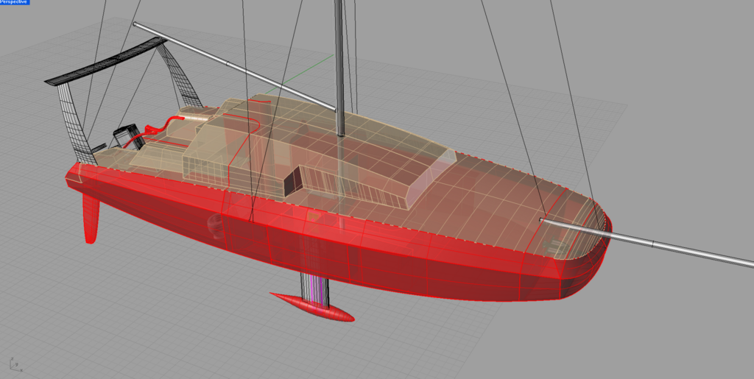Select the vertical mast above the deck
The width and height of the screenshot is (754, 379).
tap(339, 67)
